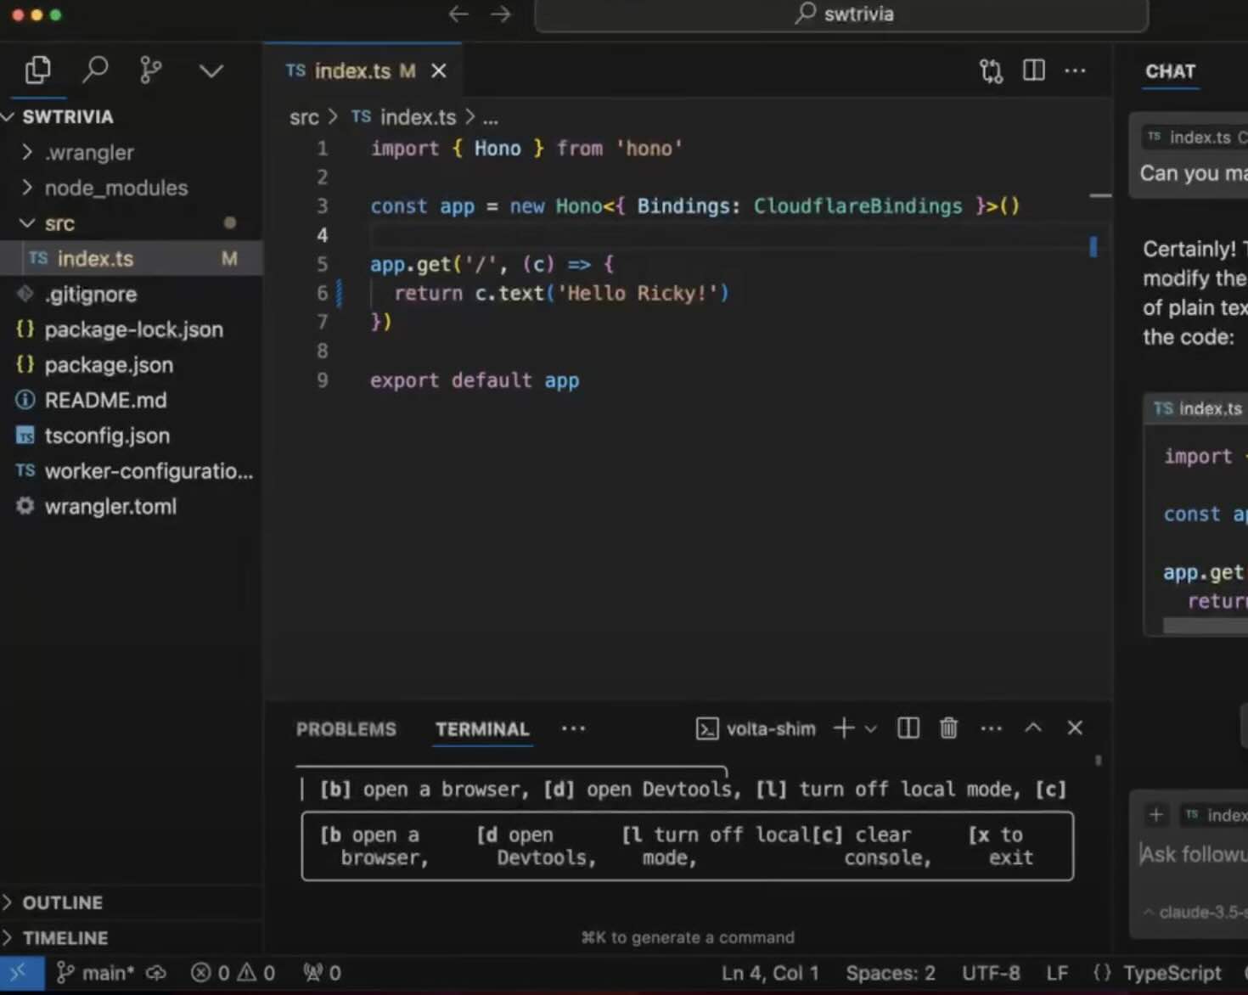
Task: Expand the TIMELINE section
Action: tap(65, 938)
